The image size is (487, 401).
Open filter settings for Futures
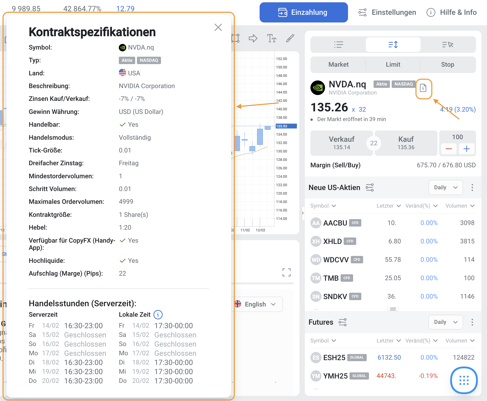[342, 322]
